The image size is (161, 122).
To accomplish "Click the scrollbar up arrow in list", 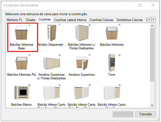I will [152, 26].
